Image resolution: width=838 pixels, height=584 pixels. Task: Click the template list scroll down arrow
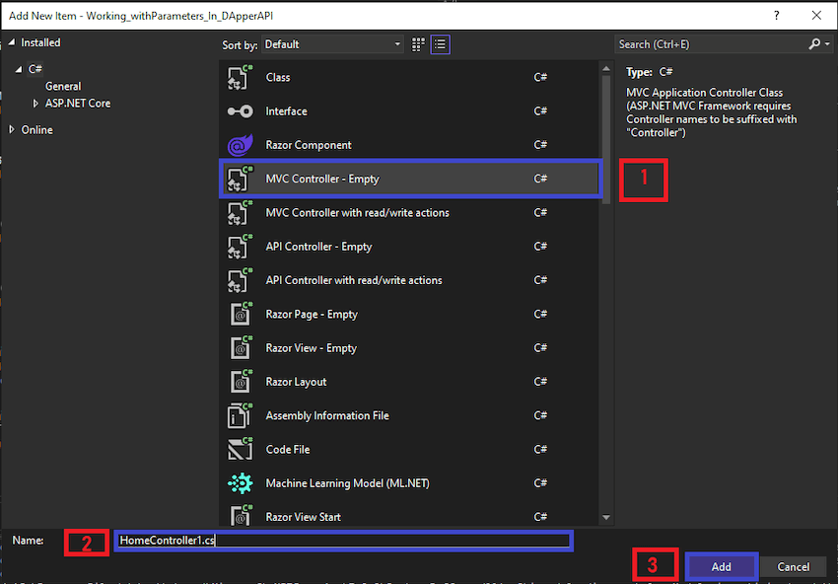coord(606,517)
